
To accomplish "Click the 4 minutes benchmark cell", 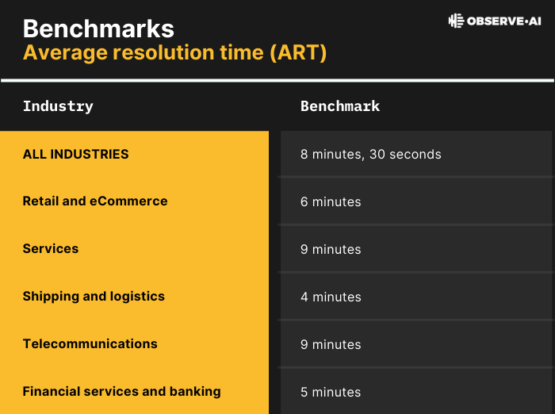I will tap(331, 297).
